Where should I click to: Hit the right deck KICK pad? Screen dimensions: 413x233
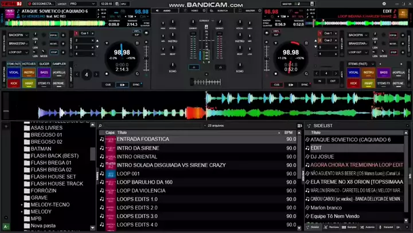click(x=354, y=84)
